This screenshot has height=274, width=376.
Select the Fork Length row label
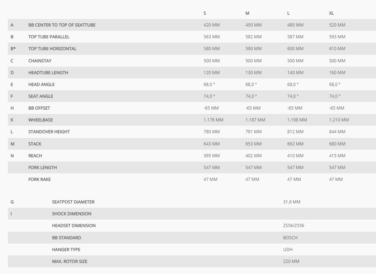coord(42,168)
